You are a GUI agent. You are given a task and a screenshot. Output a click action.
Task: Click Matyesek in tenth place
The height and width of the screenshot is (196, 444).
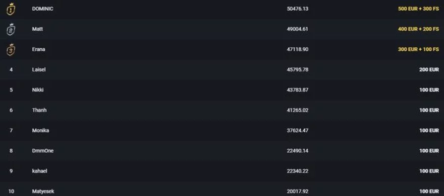(x=43, y=191)
